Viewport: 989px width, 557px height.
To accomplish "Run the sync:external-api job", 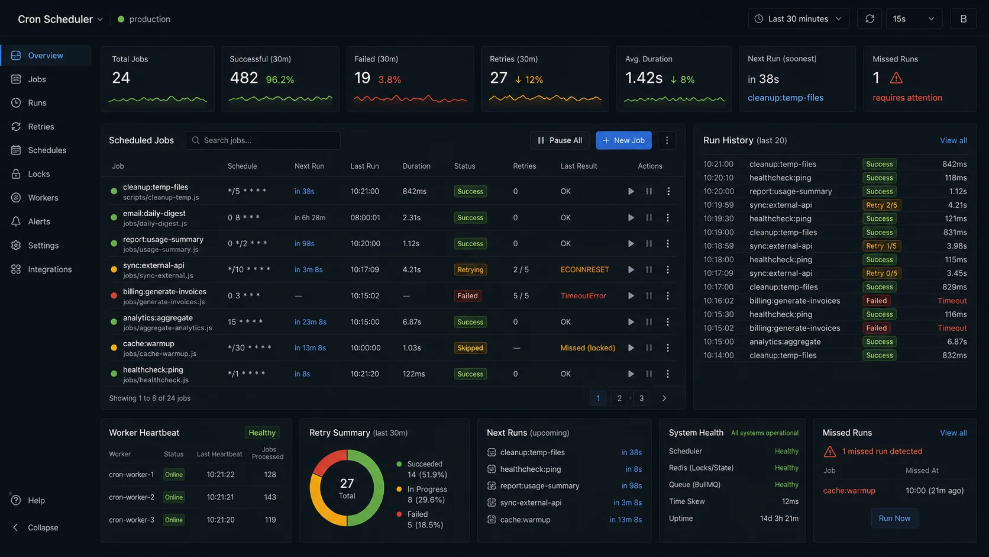I will pyautogui.click(x=631, y=270).
